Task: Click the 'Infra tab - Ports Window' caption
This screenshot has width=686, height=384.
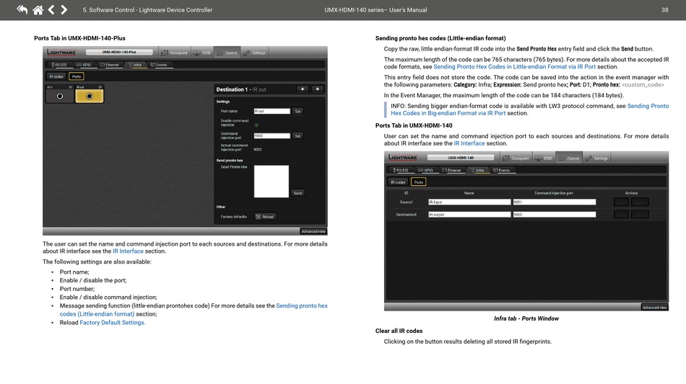Action: (526, 318)
